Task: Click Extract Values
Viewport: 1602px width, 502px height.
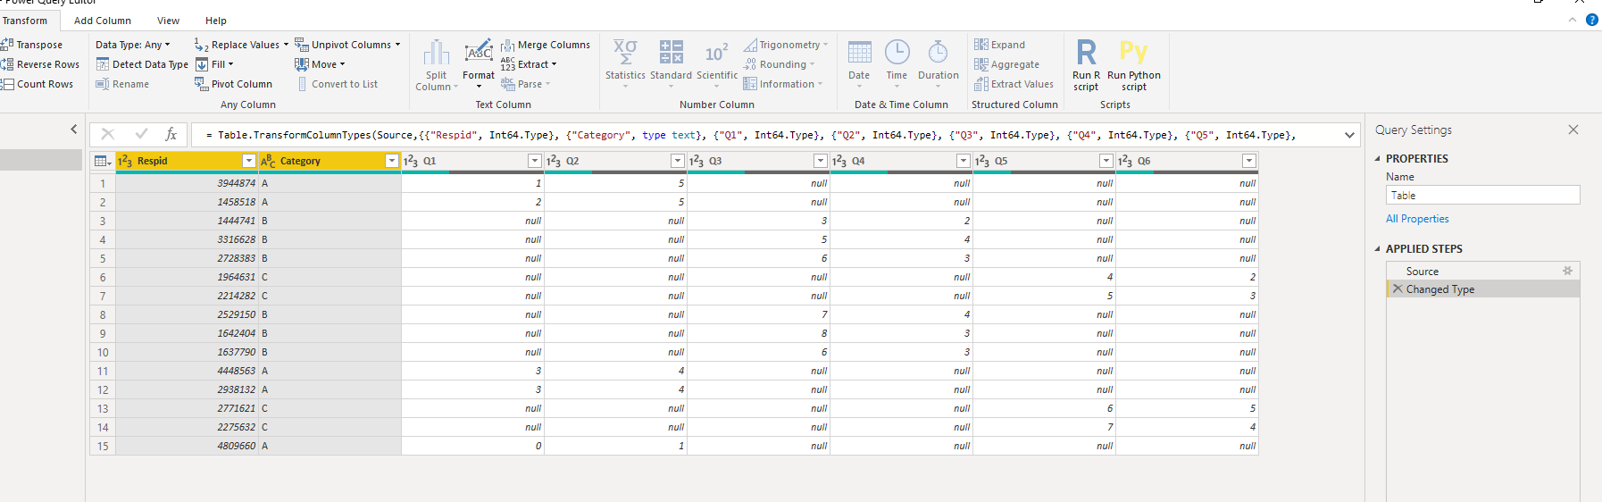Action: tap(1014, 84)
